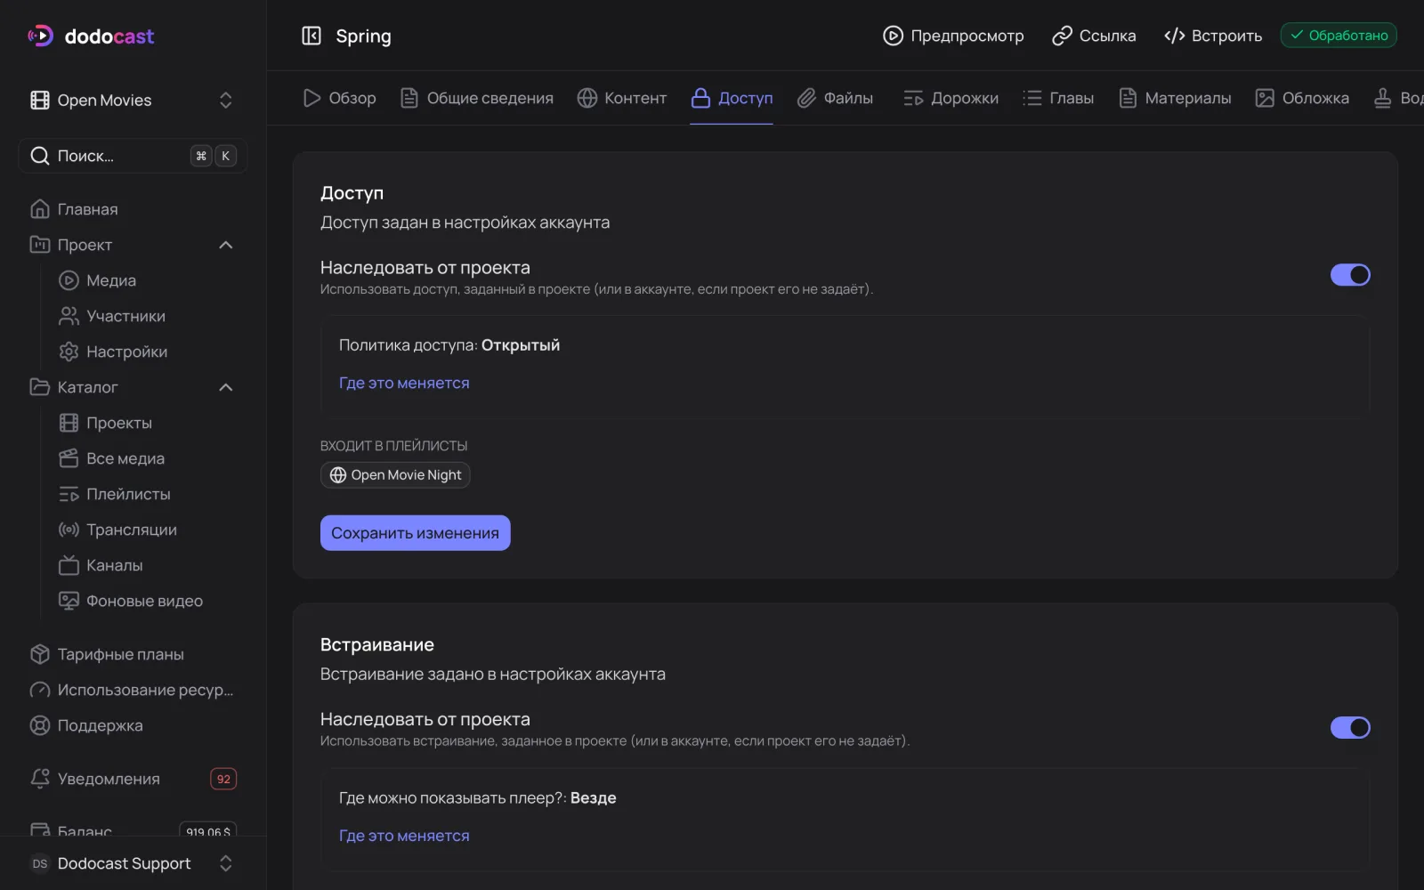1424x890 pixels.
Task: Click Встроить embed button
Action: click(1213, 36)
